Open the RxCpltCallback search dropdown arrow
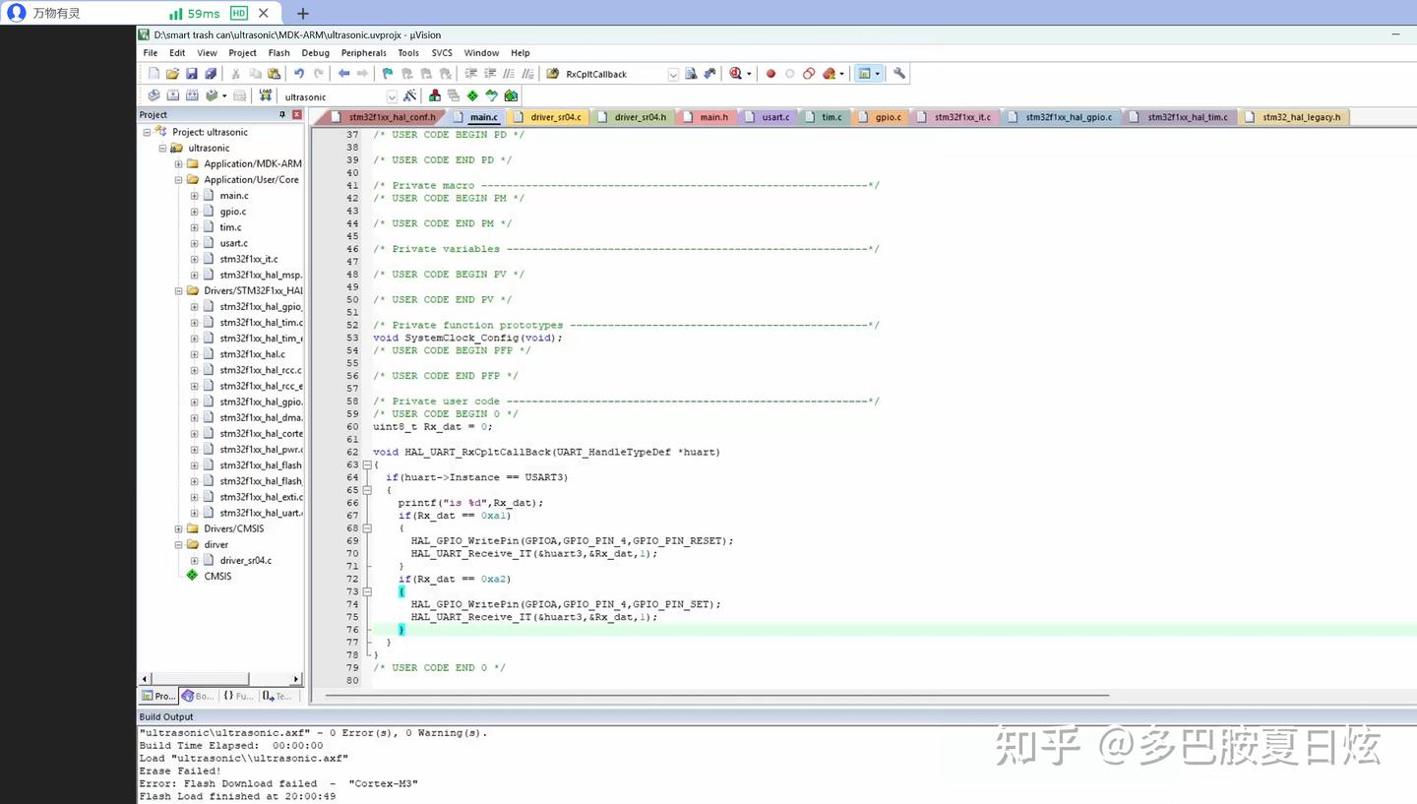 pyautogui.click(x=672, y=73)
